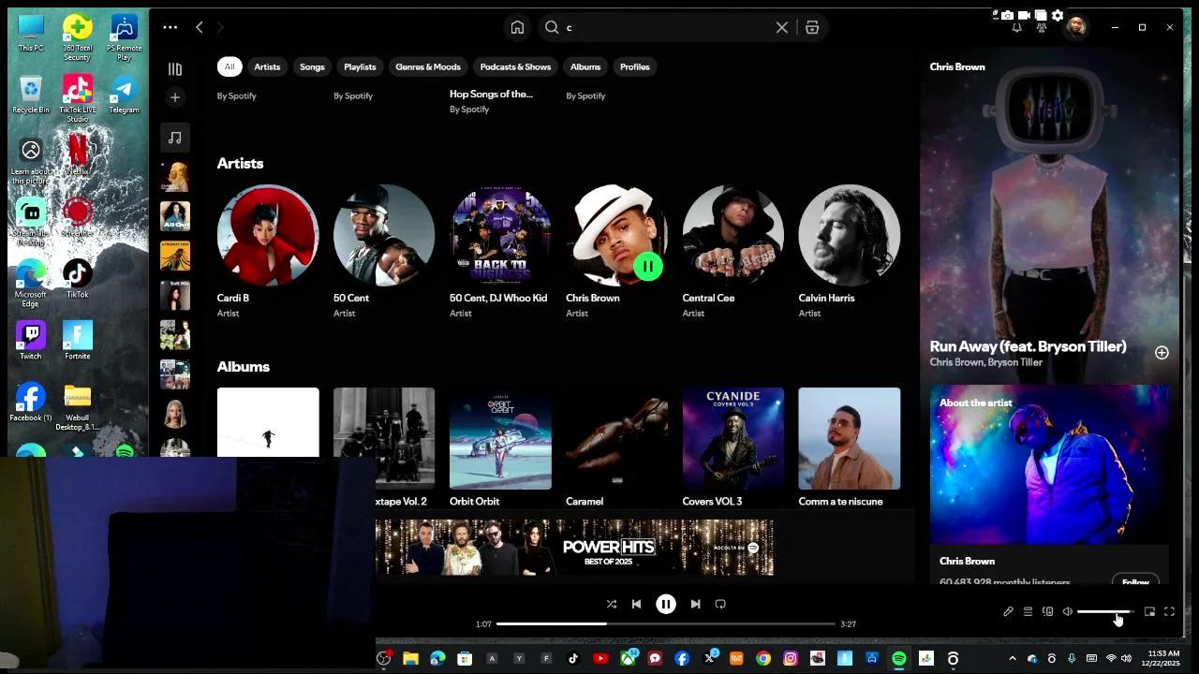Open the Cardi B artist card

click(268, 251)
